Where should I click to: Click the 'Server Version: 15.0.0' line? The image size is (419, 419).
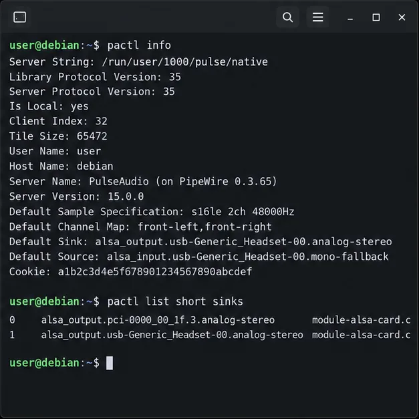pyautogui.click(x=76, y=196)
